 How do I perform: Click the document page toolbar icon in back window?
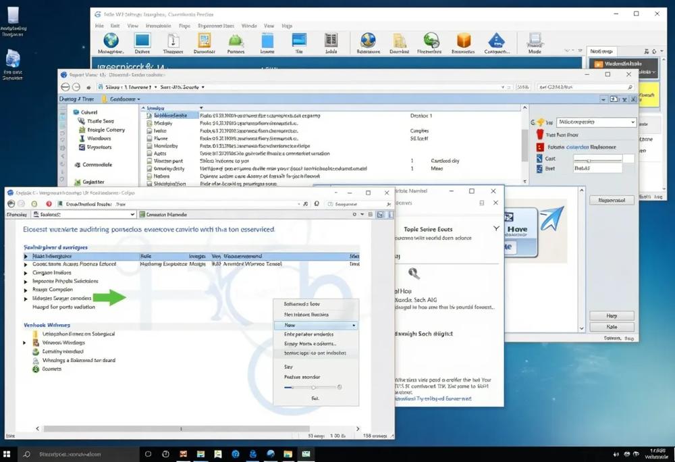coord(173,41)
